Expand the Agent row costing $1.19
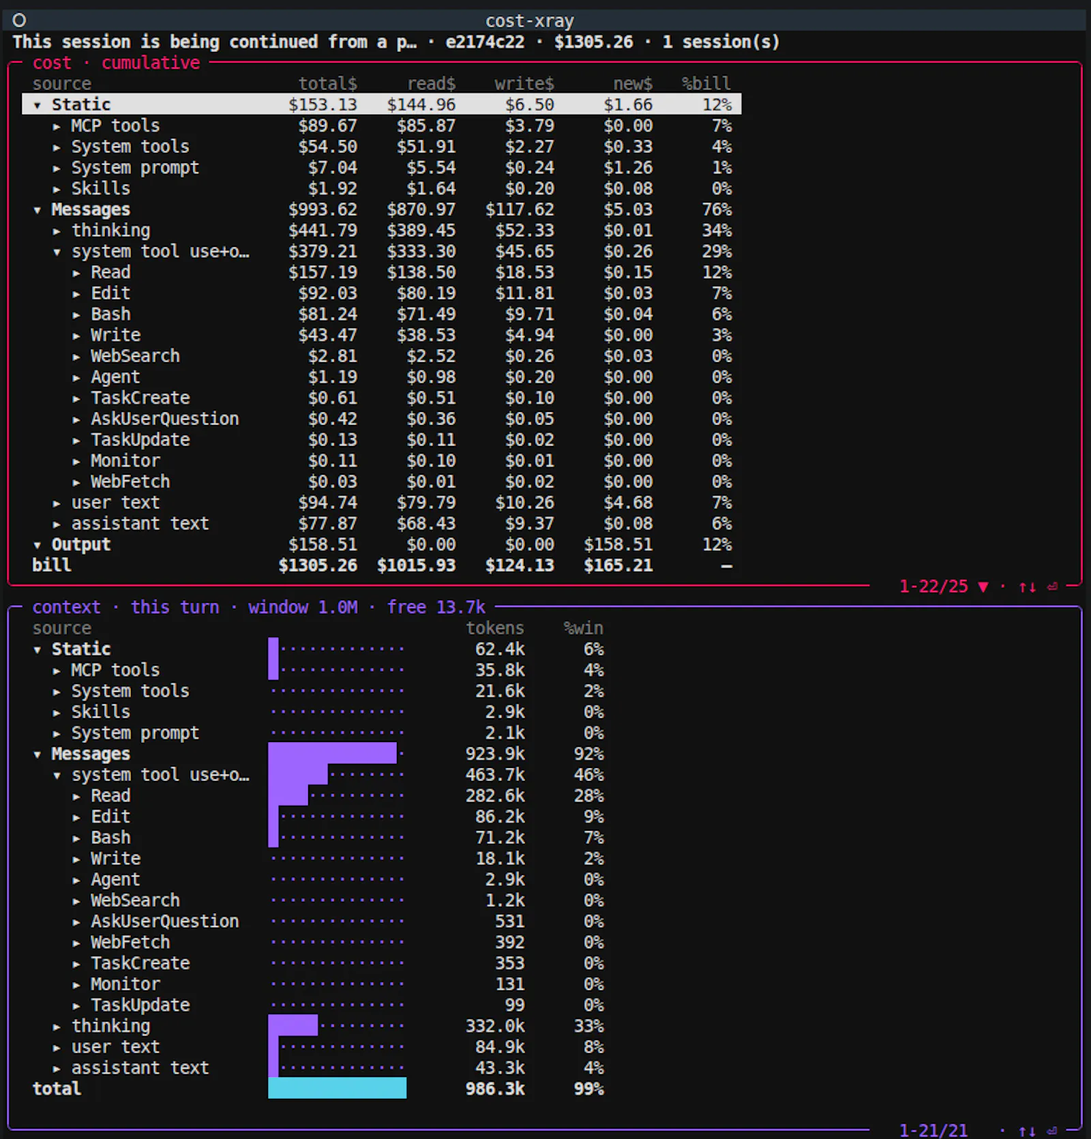The width and height of the screenshot is (1091, 1139). (x=76, y=378)
